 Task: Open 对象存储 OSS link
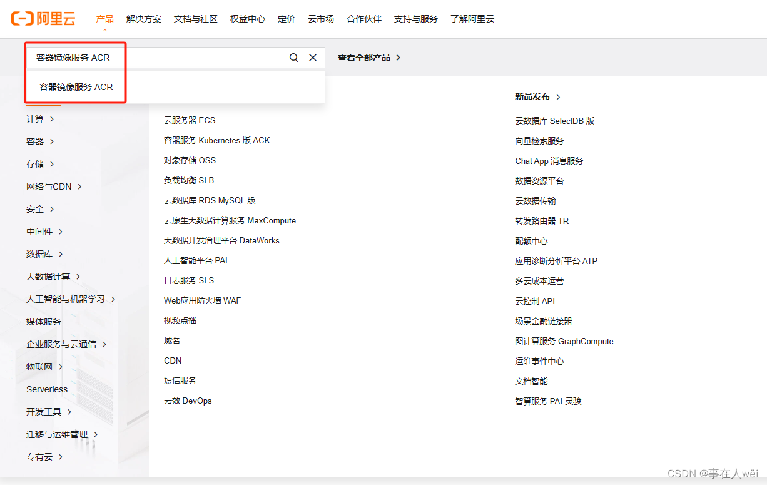point(189,160)
